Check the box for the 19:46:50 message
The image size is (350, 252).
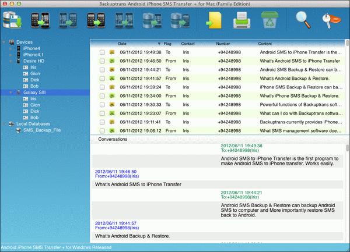pos(102,61)
